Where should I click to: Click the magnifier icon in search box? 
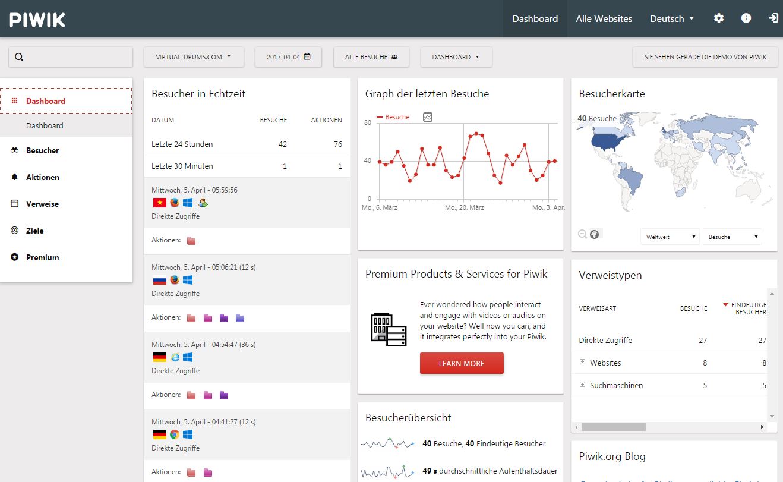coord(19,57)
